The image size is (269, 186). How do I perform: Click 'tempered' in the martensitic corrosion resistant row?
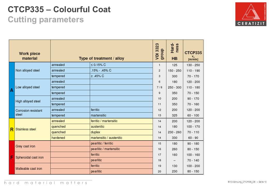click(x=70, y=115)
